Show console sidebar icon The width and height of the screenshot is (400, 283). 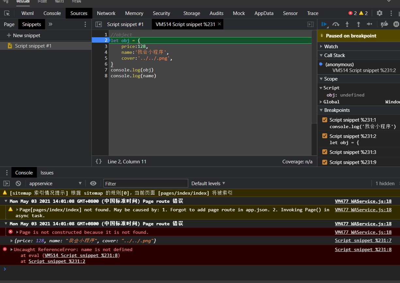pos(7,184)
